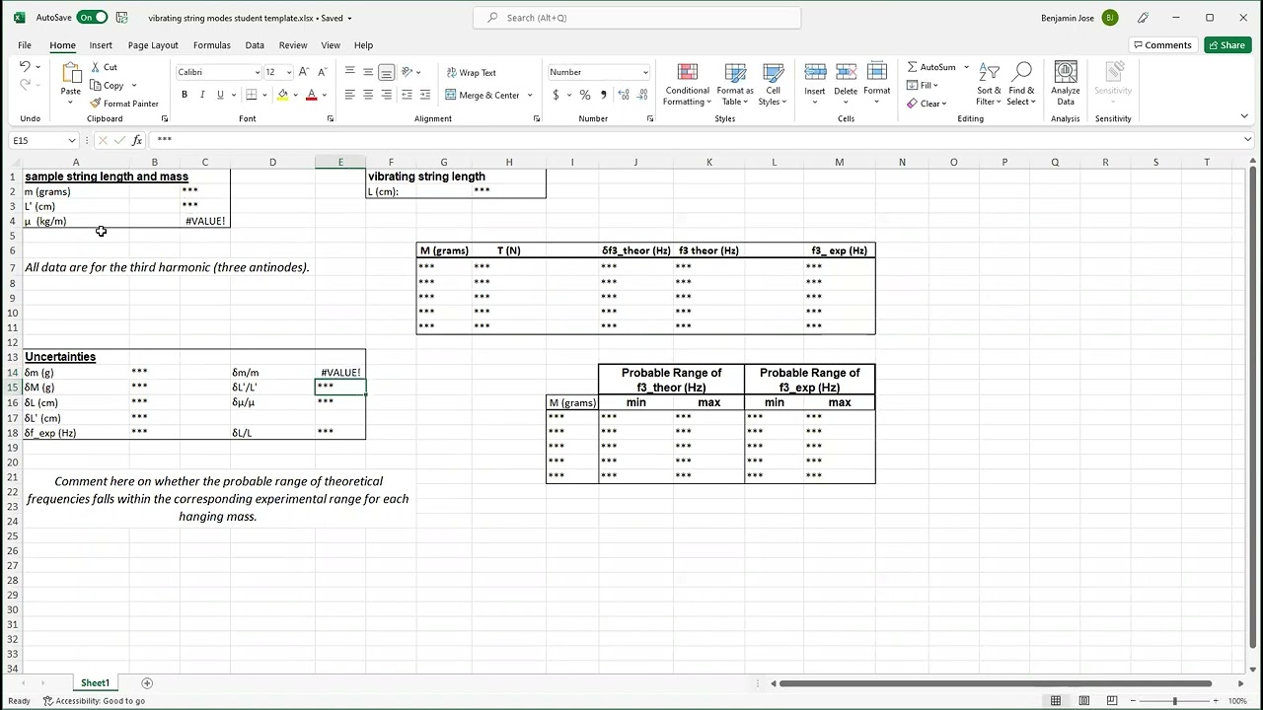Image resolution: width=1263 pixels, height=710 pixels.
Task: Click the Clear button
Action: (x=927, y=104)
